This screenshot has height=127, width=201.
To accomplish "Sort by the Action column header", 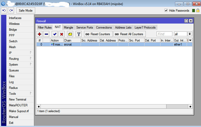I will tap(57, 40).
